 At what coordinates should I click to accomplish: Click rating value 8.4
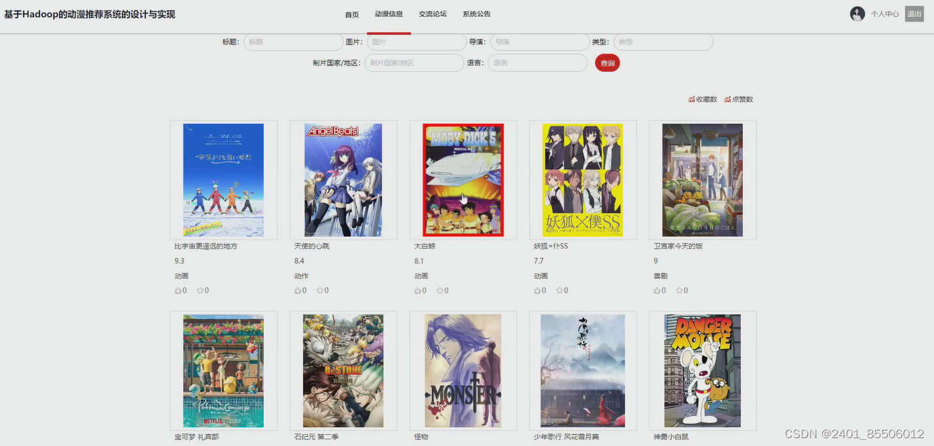coord(299,261)
